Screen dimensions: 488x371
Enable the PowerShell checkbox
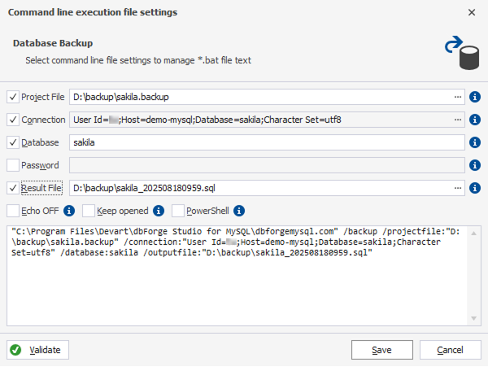coord(179,212)
